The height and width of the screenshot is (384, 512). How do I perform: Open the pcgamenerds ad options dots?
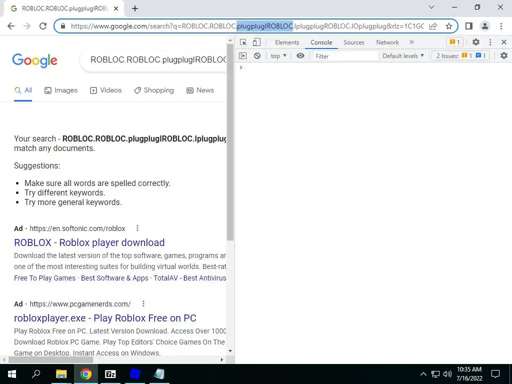pyautogui.click(x=143, y=303)
